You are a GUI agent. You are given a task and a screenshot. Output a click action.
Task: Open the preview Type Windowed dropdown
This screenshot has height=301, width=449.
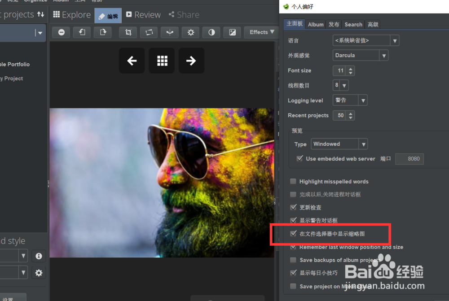coord(339,144)
